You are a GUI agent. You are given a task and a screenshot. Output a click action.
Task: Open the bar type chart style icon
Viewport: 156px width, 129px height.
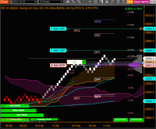point(68,2)
